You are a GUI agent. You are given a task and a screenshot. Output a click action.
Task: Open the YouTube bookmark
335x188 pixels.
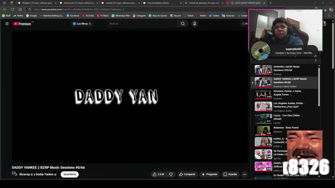pyautogui.click(x=88, y=16)
